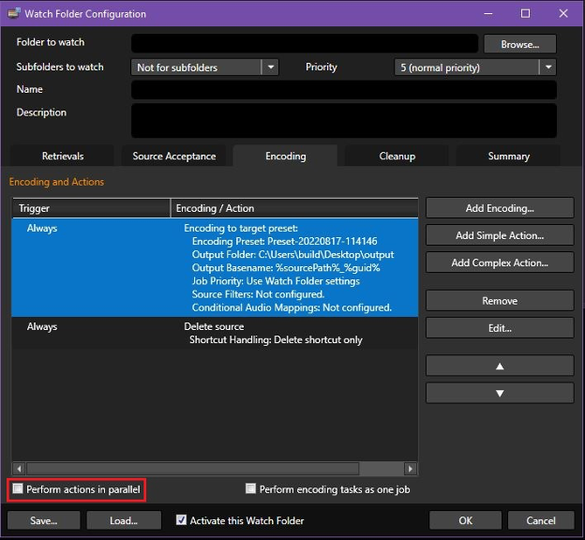The width and height of the screenshot is (585, 540).
Task: Open the Subfolders to watch dropdown
Action: [x=204, y=67]
